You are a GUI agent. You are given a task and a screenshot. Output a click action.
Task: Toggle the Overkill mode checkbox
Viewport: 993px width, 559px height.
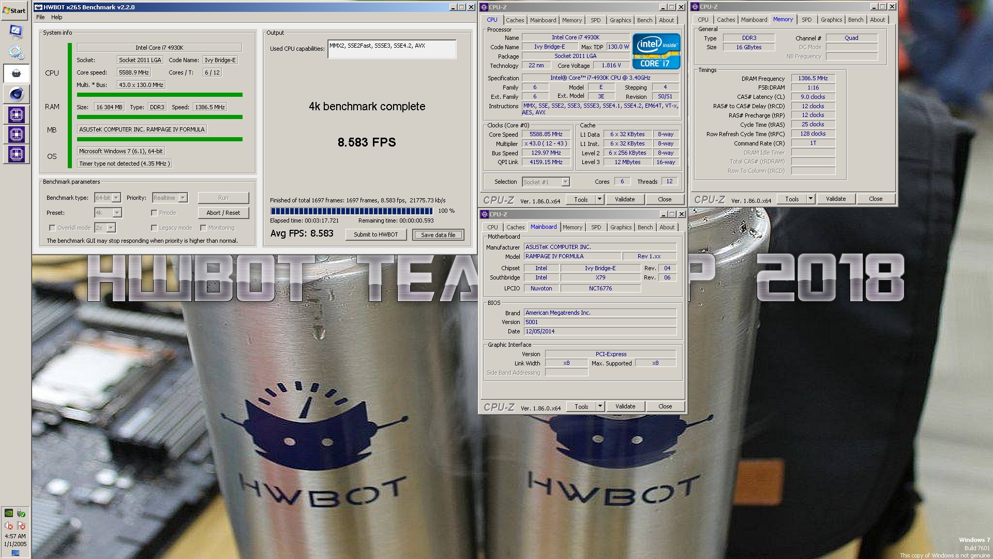(52, 228)
